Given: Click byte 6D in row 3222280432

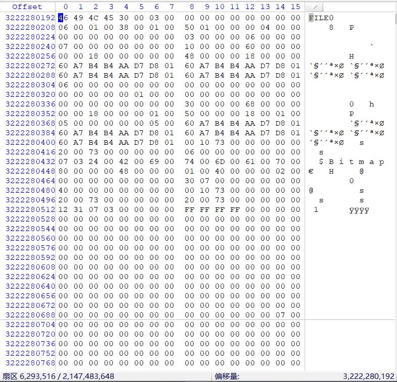Looking at the screenshot, I should (220, 161).
